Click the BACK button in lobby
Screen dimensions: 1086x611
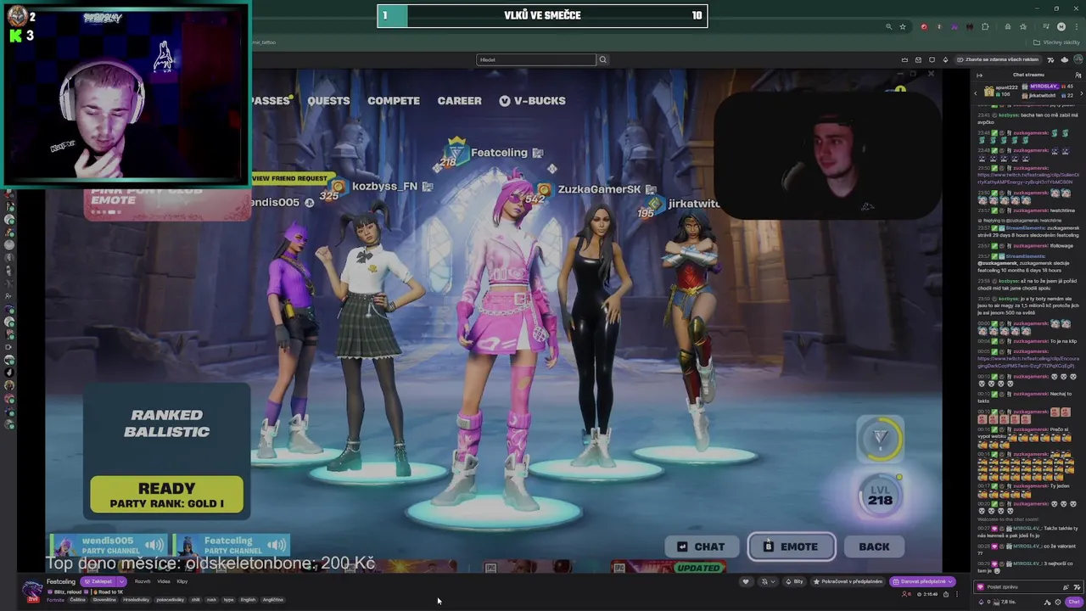click(874, 547)
